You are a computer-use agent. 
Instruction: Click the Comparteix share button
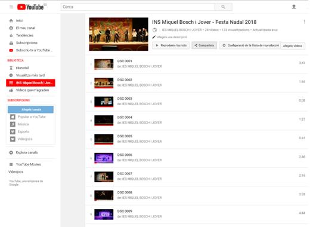coord(204,45)
